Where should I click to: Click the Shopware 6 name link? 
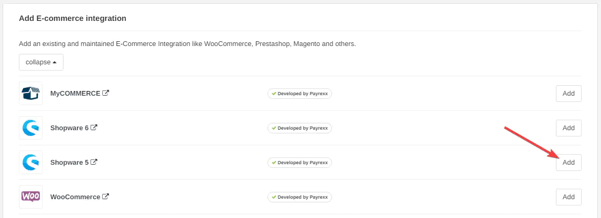click(x=69, y=128)
